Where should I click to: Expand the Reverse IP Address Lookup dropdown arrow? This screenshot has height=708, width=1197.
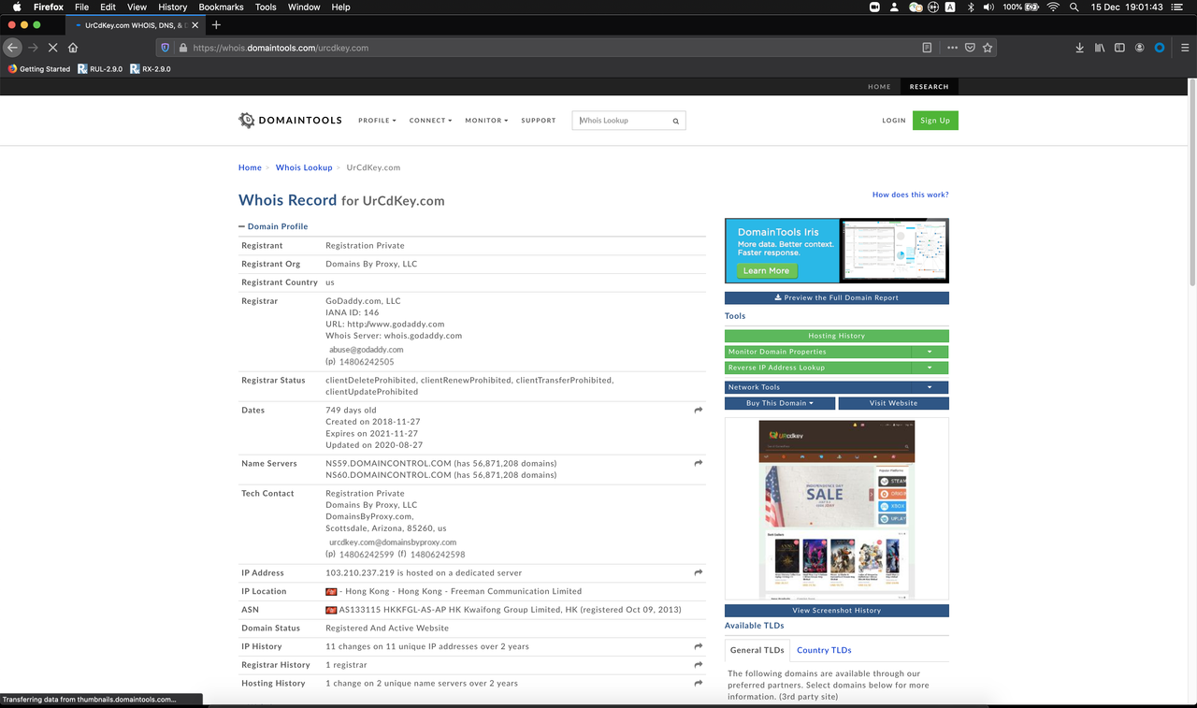tap(930, 368)
